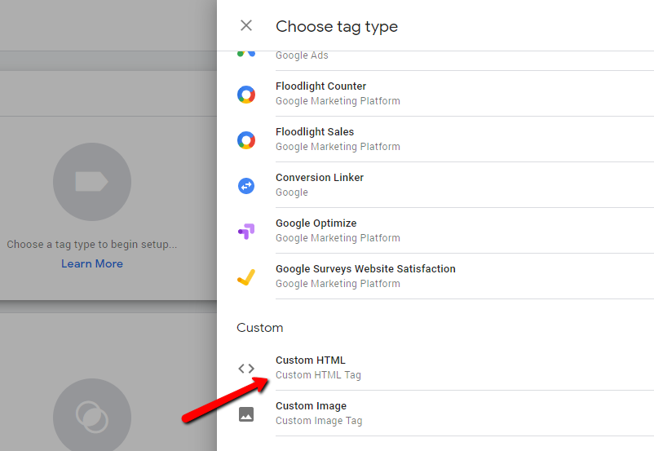Click the Custom HTML code brackets icon
Viewport: 654px width, 451px height.
(x=246, y=369)
